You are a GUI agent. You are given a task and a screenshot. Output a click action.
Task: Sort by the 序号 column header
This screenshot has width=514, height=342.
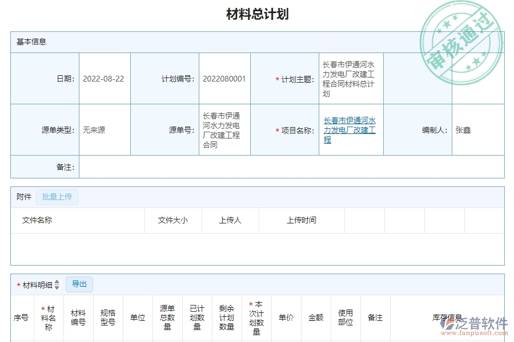click(x=21, y=317)
